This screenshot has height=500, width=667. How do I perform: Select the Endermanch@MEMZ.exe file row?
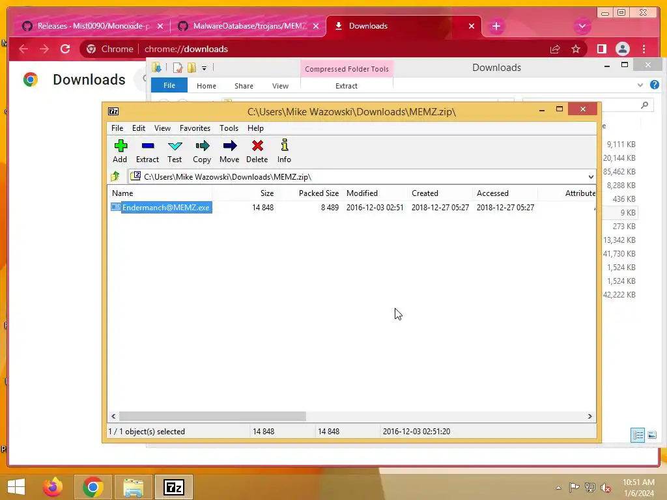tap(351, 208)
